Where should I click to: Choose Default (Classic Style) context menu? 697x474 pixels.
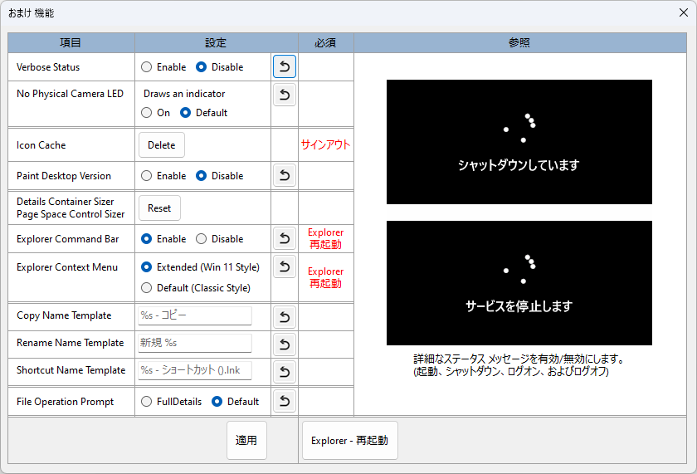[x=196, y=288]
